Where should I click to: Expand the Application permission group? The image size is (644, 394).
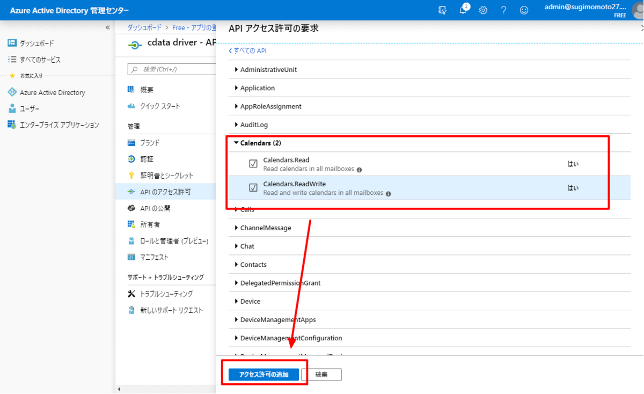click(x=257, y=88)
